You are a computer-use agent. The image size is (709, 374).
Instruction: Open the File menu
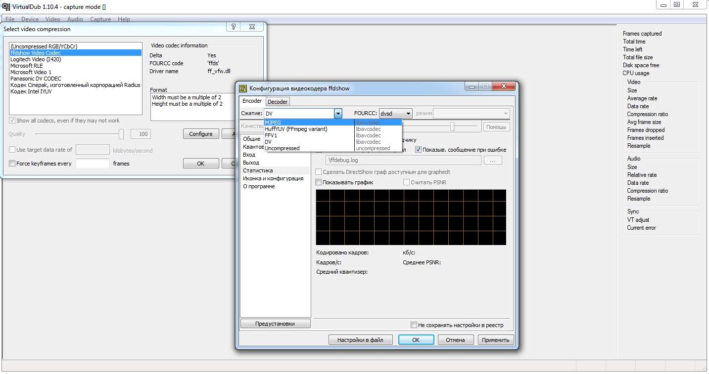click(x=10, y=19)
